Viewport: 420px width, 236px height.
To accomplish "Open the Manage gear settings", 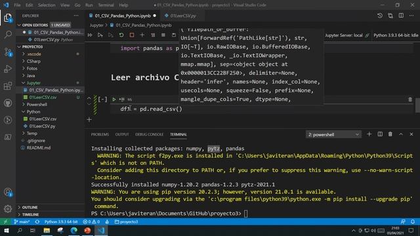I will pyautogui.click(x=8, y=208).
